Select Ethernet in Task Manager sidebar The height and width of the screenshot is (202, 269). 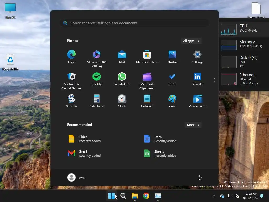click(244, 79)
